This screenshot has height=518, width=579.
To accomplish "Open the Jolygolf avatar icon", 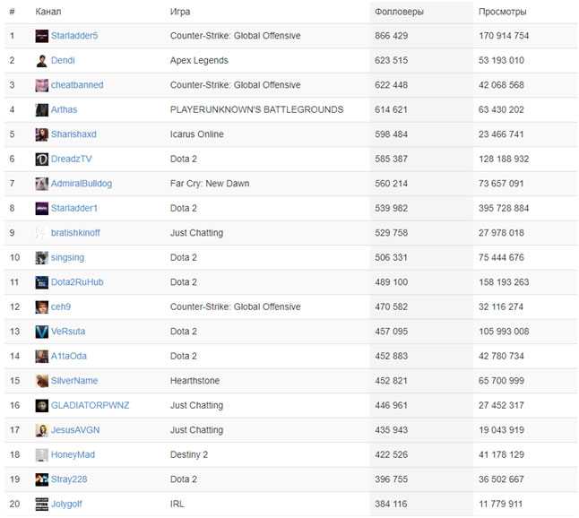I will 42,504.
